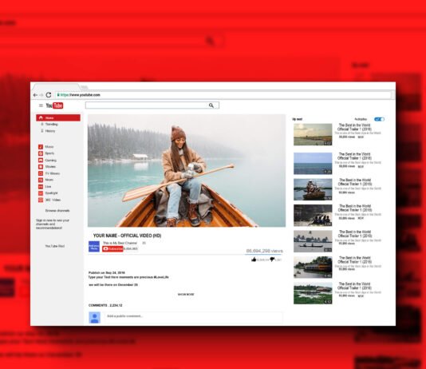
Task: Open Browse channels link
Action: click(57, 211)
